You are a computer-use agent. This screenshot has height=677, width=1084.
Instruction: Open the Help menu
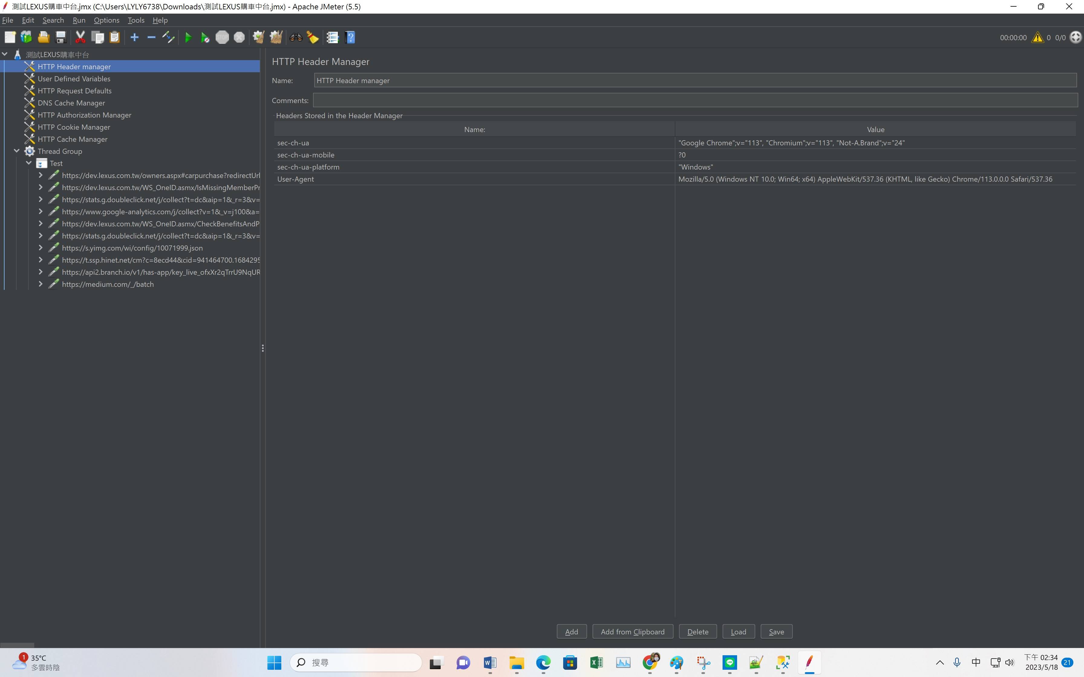160,20
